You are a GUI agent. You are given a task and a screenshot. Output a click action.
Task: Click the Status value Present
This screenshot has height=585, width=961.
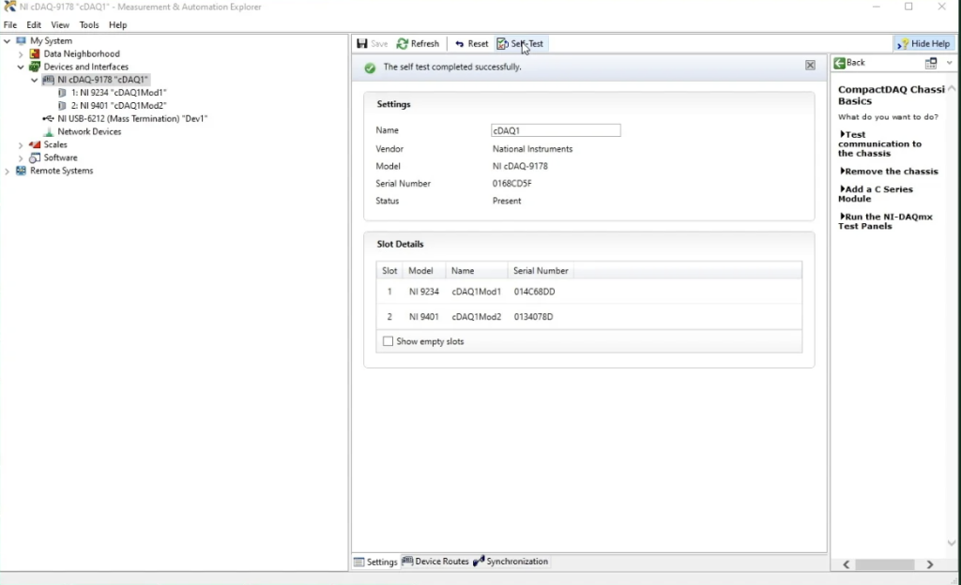click(x=507, y=201)
